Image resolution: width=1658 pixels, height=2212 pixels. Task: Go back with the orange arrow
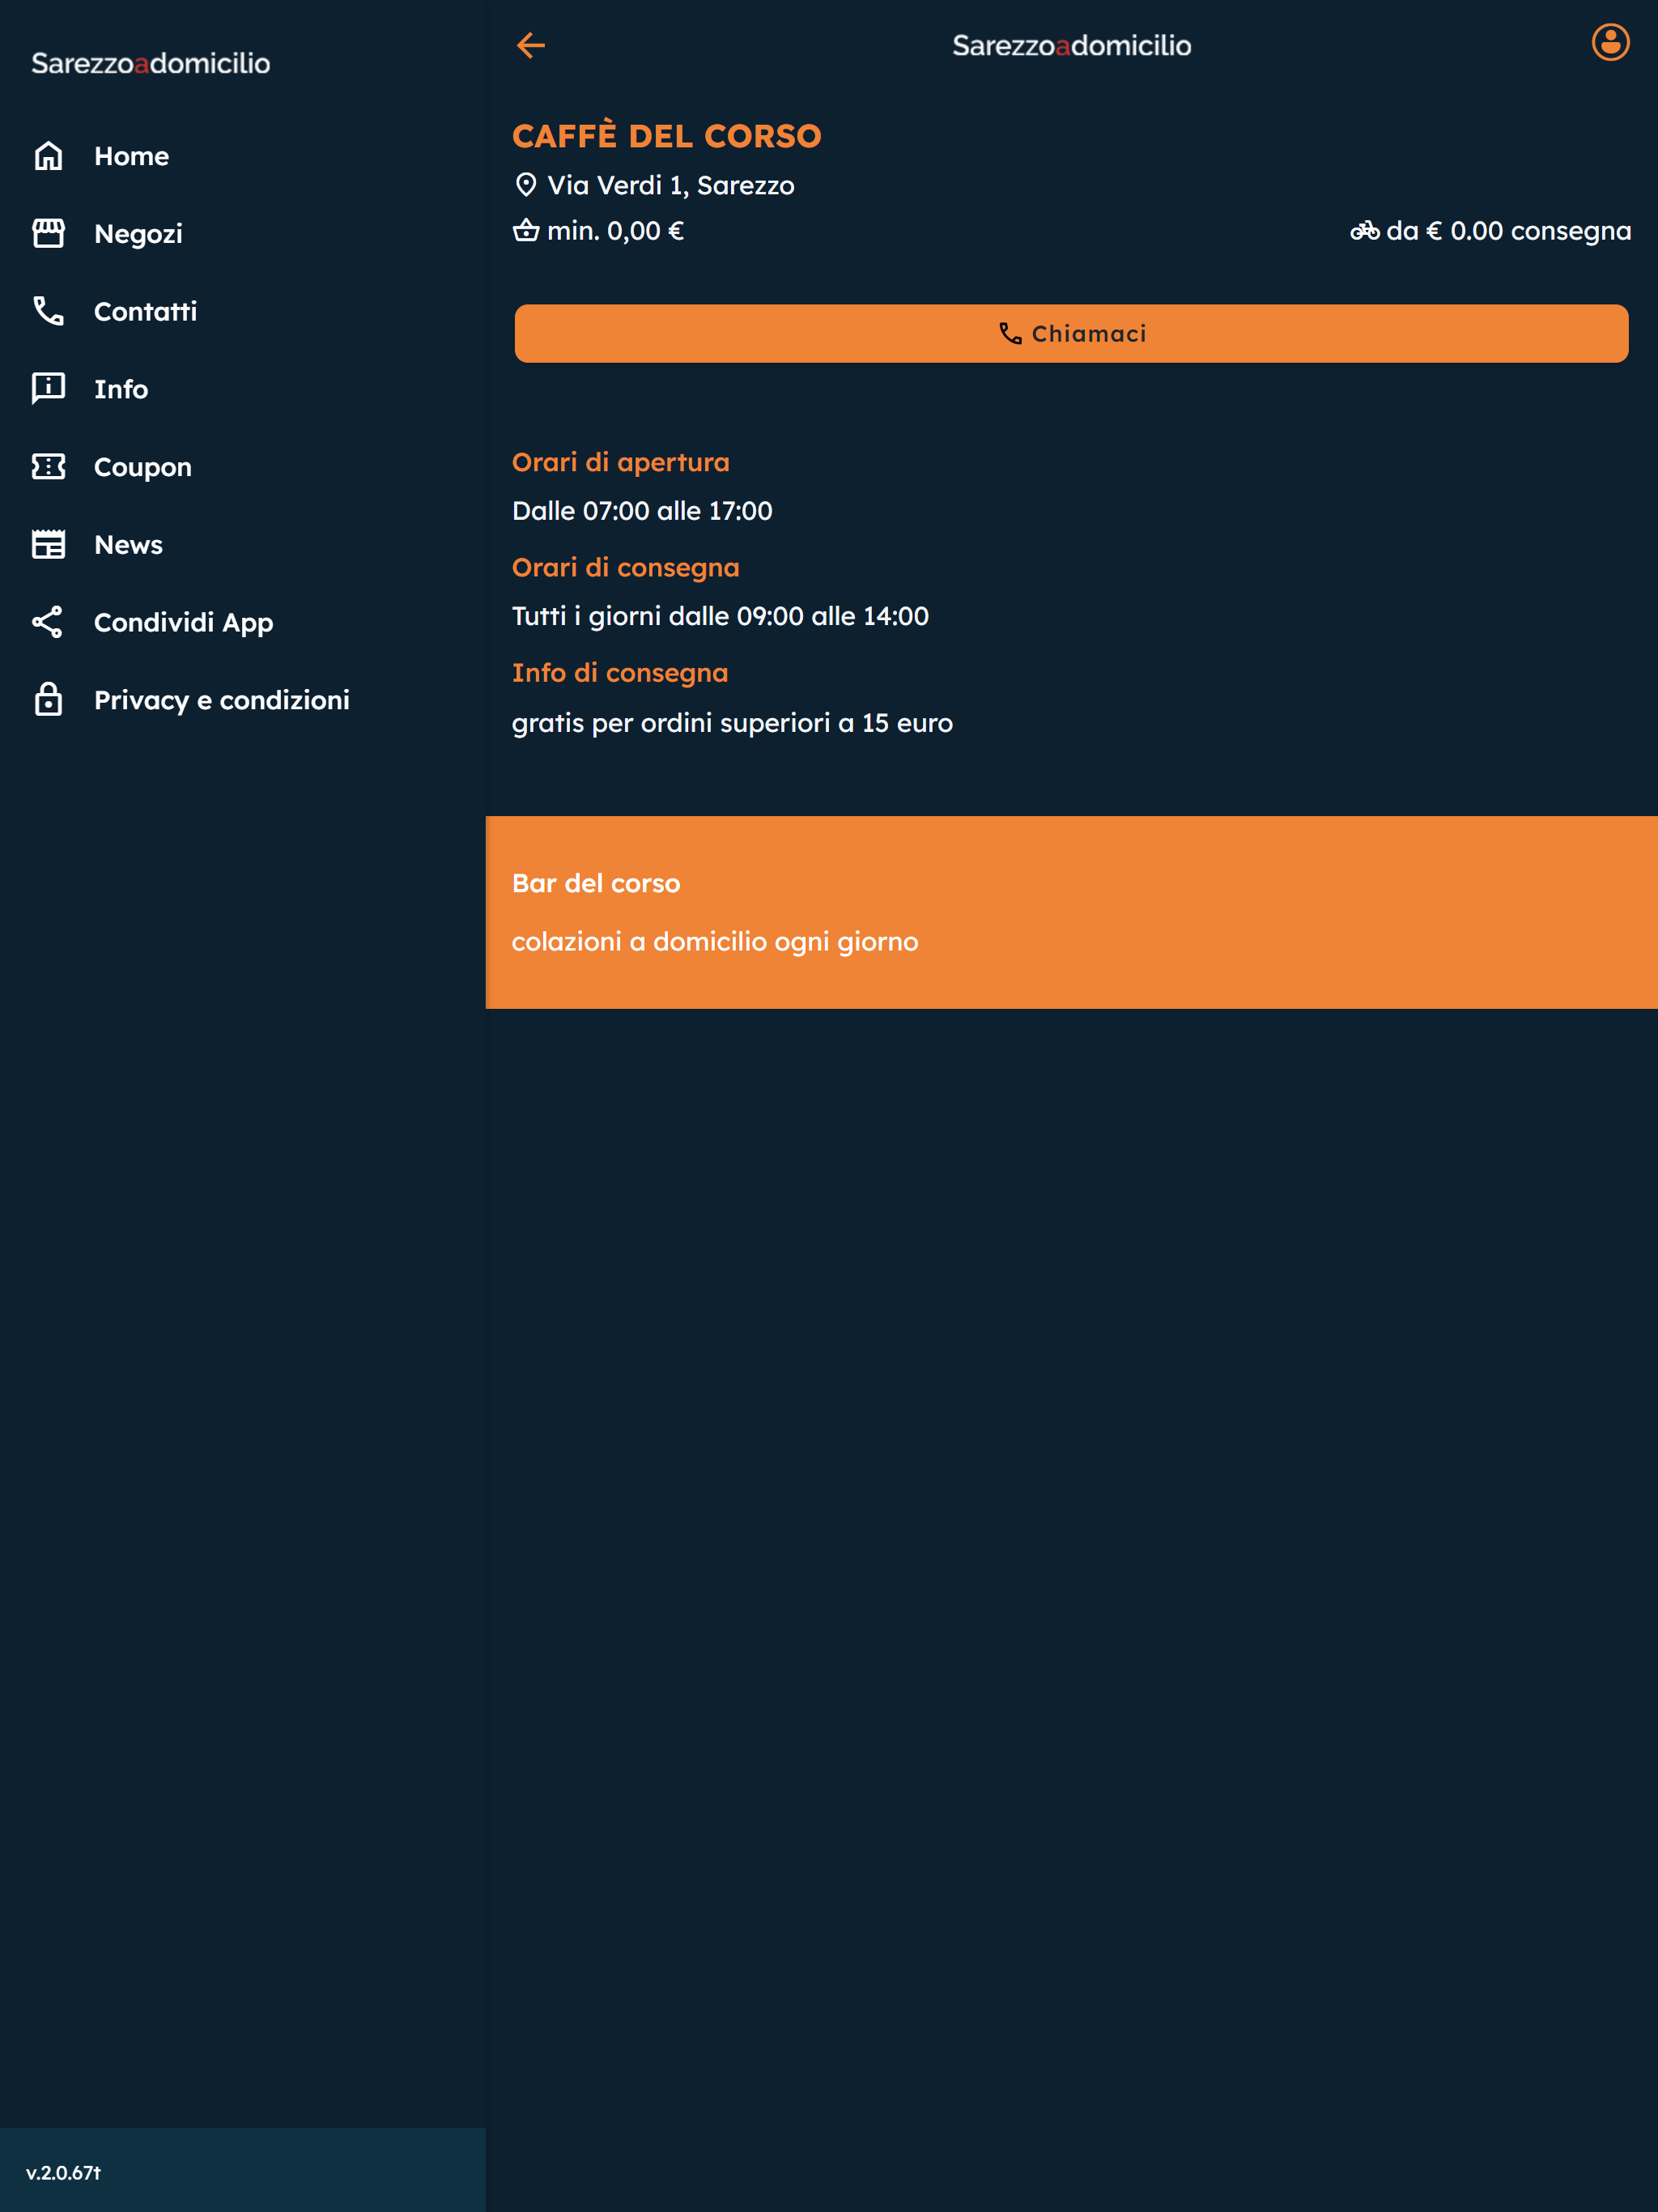tap(531, 45)
